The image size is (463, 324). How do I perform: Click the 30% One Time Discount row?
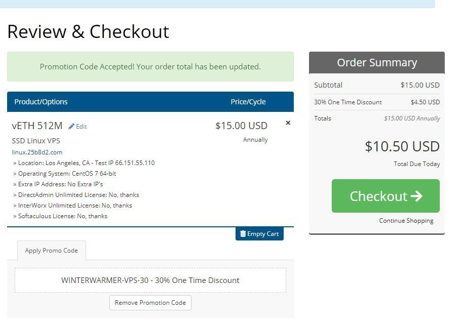tap(377, 102)
